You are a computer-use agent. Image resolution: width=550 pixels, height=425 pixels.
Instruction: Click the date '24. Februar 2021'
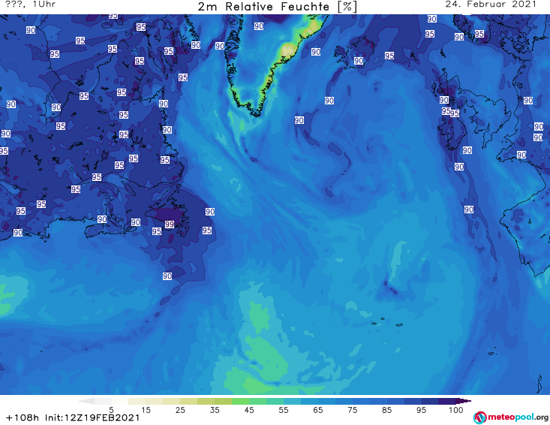(x=491, y=5)
